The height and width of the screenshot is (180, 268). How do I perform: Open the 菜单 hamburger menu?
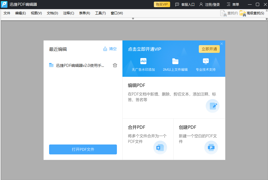point(233,4)
